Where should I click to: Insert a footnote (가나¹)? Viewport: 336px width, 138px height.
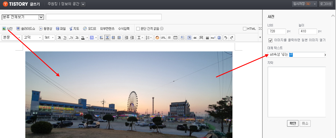[x=213, y=38]
